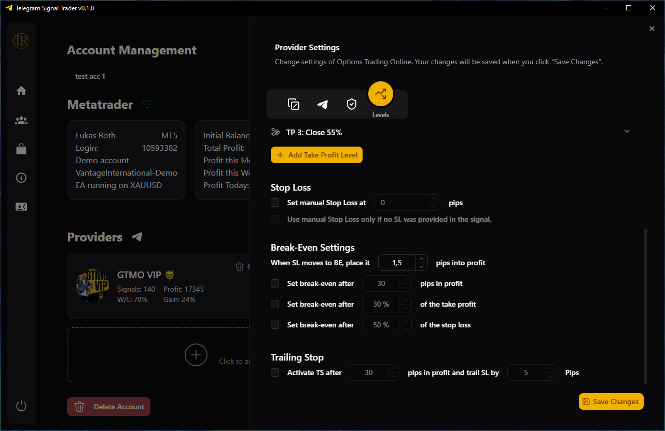Minimize the Telegram Signal Trader window
This screenshot has height=431, width=665.
click(605, 8)
